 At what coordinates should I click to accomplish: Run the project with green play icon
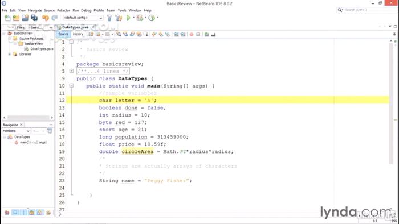[128, 18]
